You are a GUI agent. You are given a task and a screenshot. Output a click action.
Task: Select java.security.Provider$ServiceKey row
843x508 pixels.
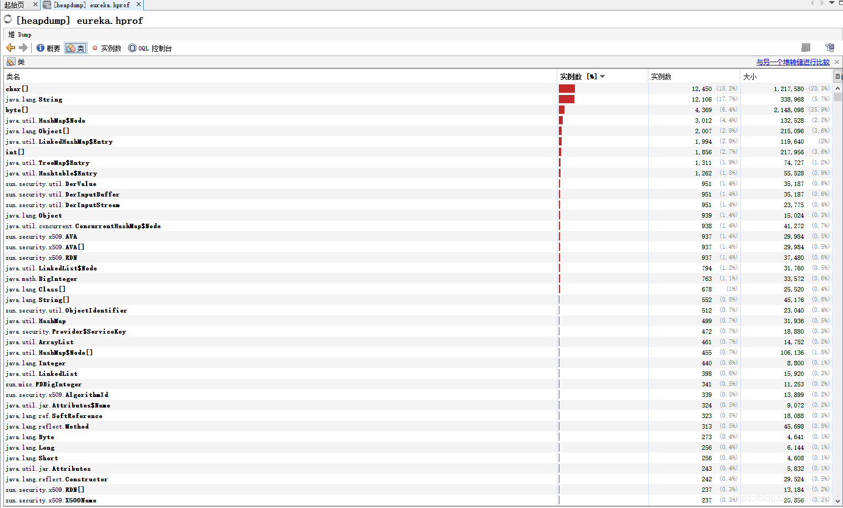[419, 331]
